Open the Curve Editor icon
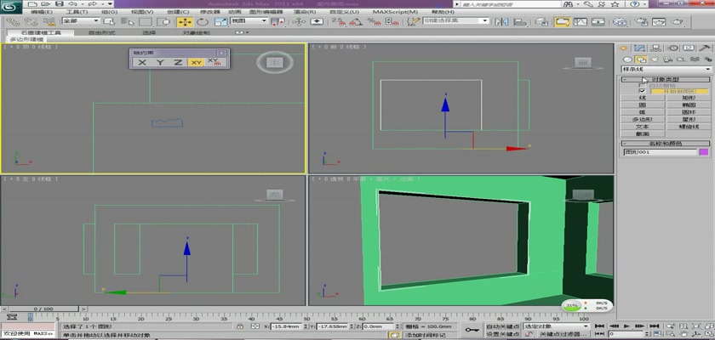715x340 pixels. 581,21
